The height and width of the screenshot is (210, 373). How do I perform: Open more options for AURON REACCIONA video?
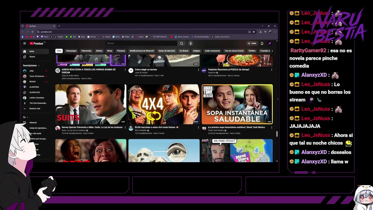[125, 70]
